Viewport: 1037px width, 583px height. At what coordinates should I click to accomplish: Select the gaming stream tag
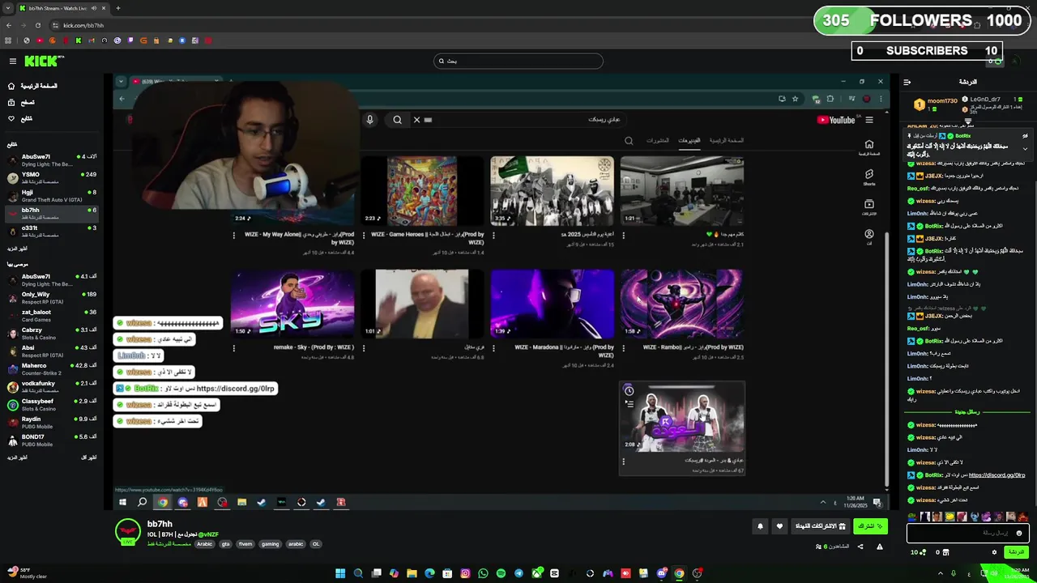coord(270,544)
